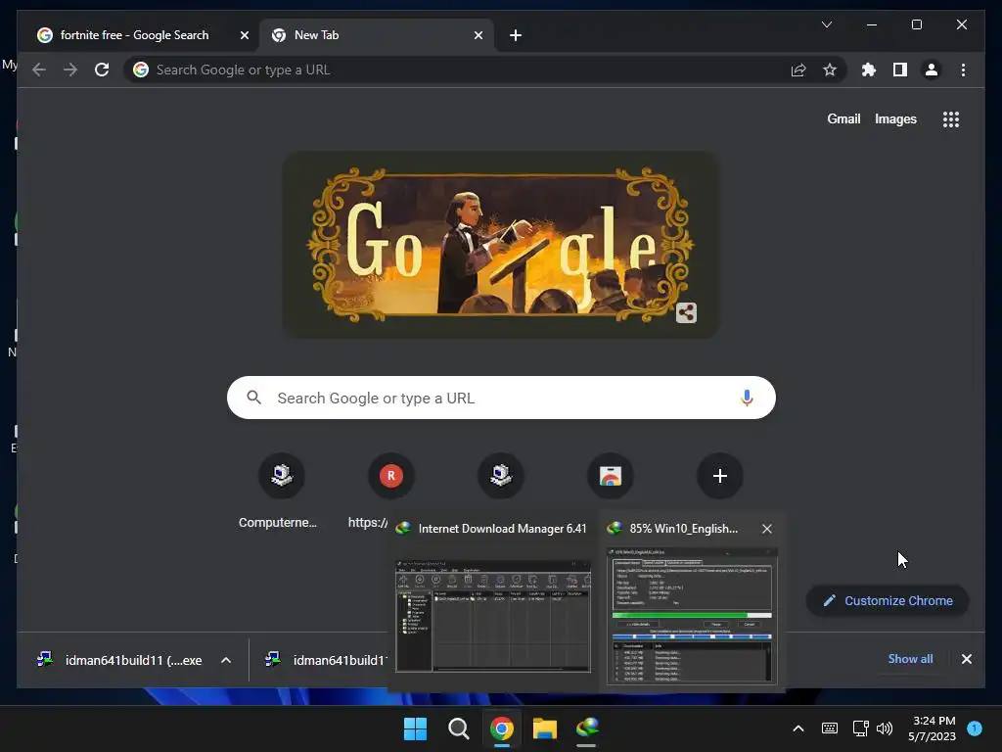Select the 85% Win10_English preview thumbnail
This screenshot has width=1002, height=752.
point(692,617)
